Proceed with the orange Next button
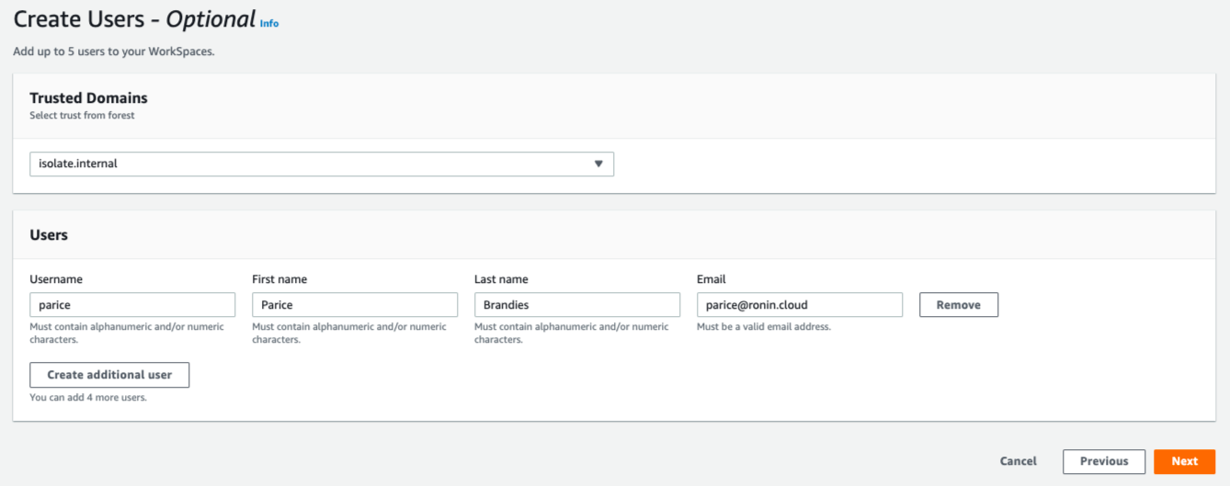1230x486 pixels. tap(1184, 461)
